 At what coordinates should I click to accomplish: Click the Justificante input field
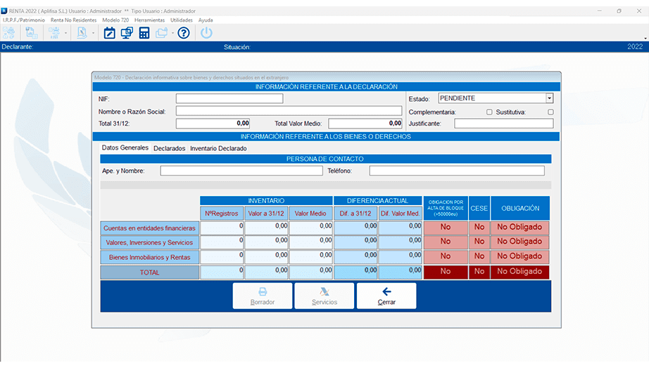[504, 123]
